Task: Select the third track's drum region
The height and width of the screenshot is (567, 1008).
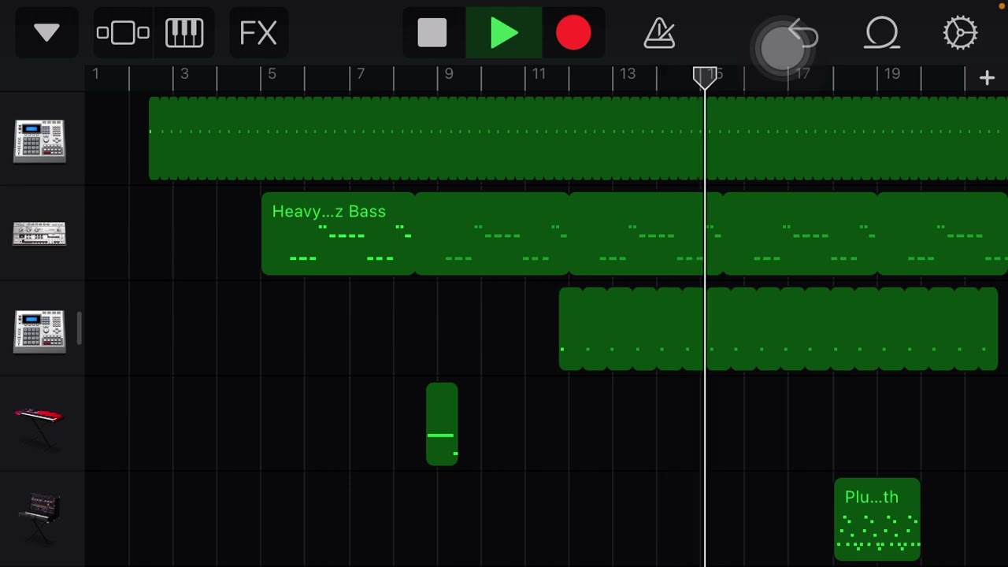Action: (x=778, y=329)
